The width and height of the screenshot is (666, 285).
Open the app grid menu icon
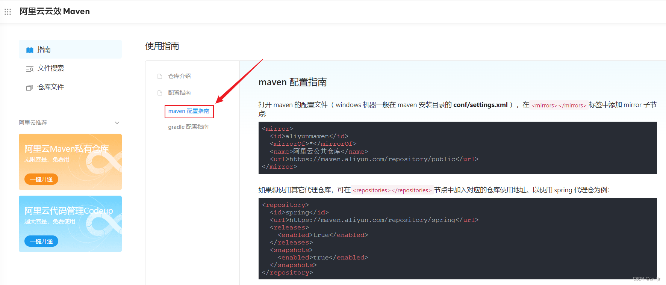pyautogui.click(x=8, y=12)
